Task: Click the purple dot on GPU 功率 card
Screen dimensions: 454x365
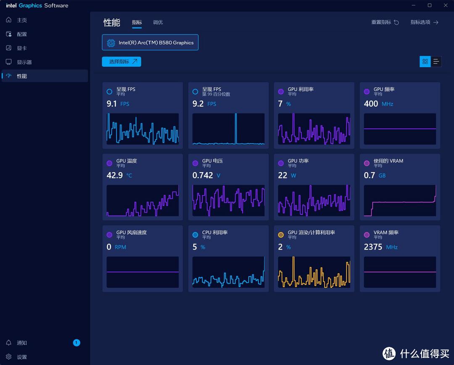Action: point(281,163)
